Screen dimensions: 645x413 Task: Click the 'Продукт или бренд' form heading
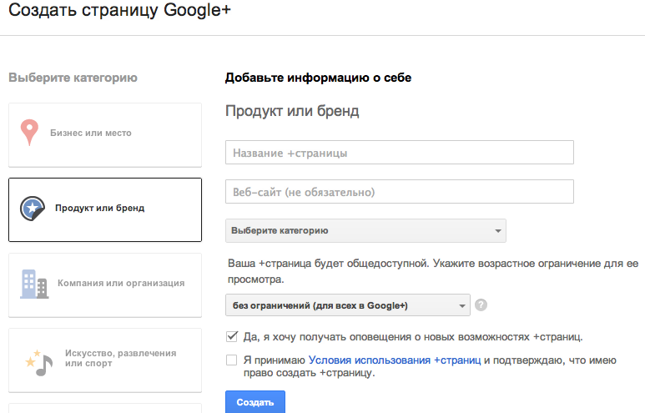[x=292, y=111]
